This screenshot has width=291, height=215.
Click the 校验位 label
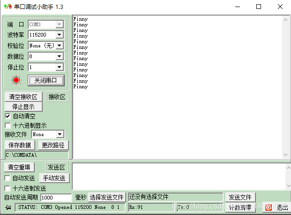[x=16, y=46]
